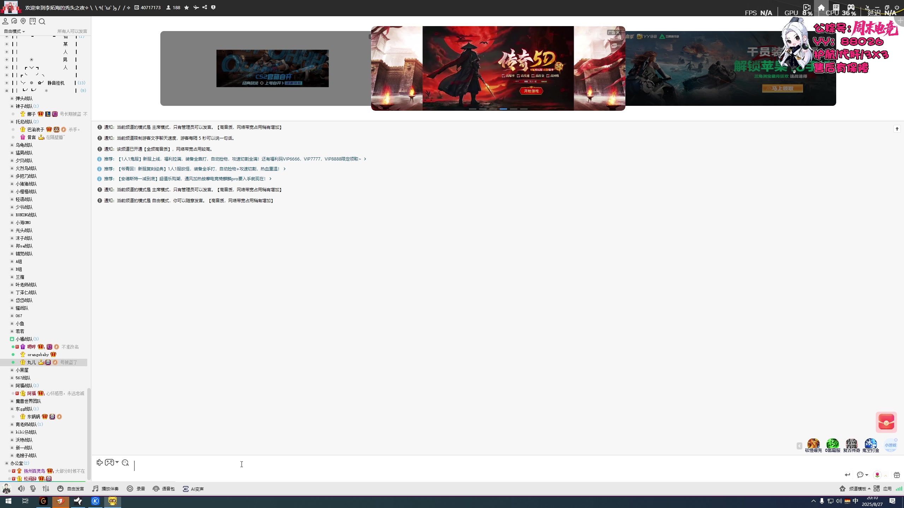Click the tulip flower gift icon

[877, 475]
